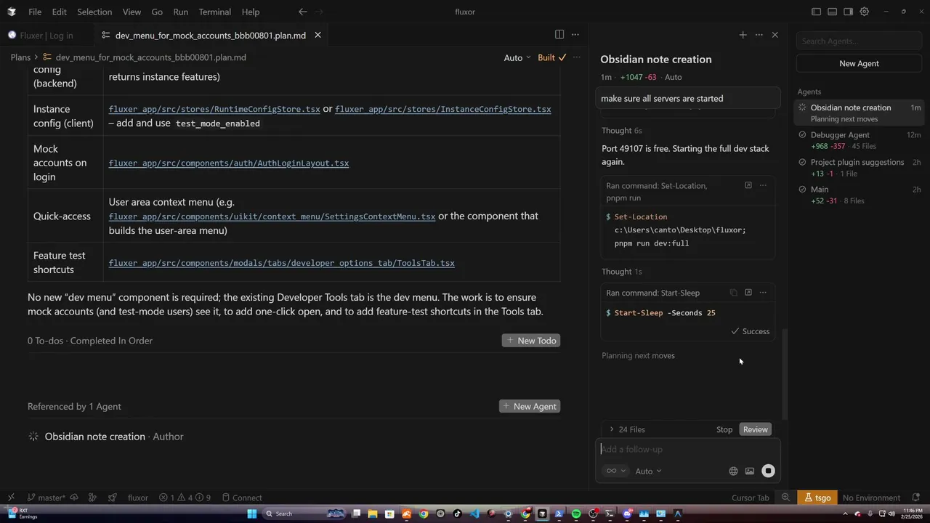The image size is (930, 523).
Task: Open notifications bell in status bar
Action: (916, 498)
